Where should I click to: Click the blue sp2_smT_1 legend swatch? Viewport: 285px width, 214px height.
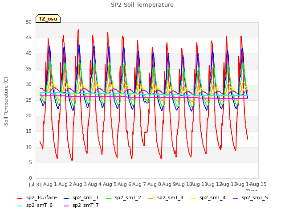(66, 198)
